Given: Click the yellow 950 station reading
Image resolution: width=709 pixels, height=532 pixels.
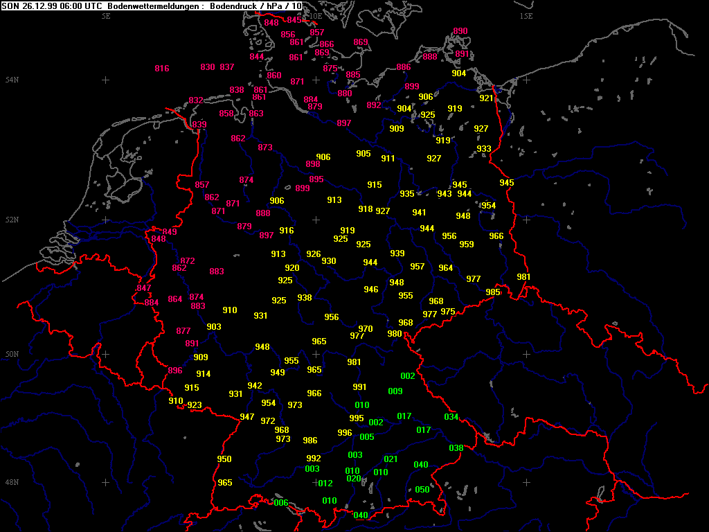Looking at the screenshot, I should 224,459.
